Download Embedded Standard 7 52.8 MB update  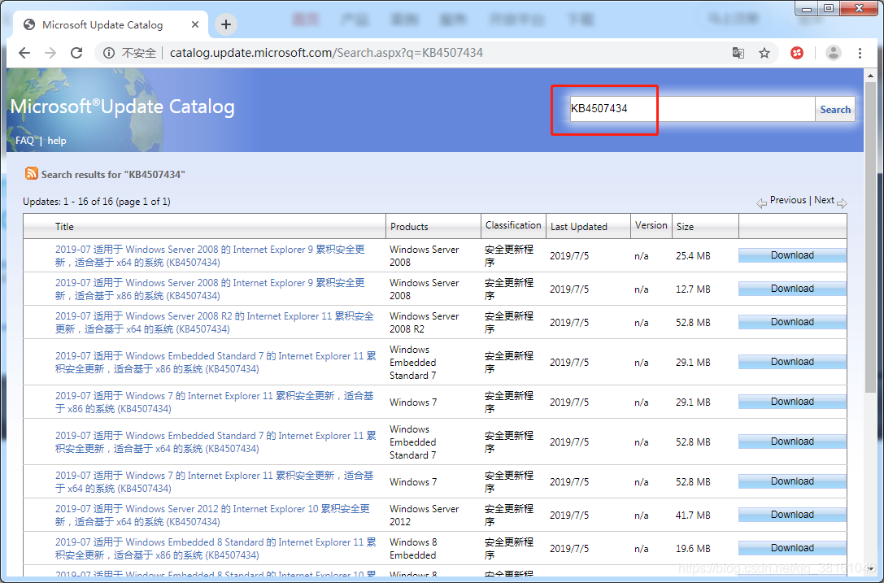[x=792, y=442]
